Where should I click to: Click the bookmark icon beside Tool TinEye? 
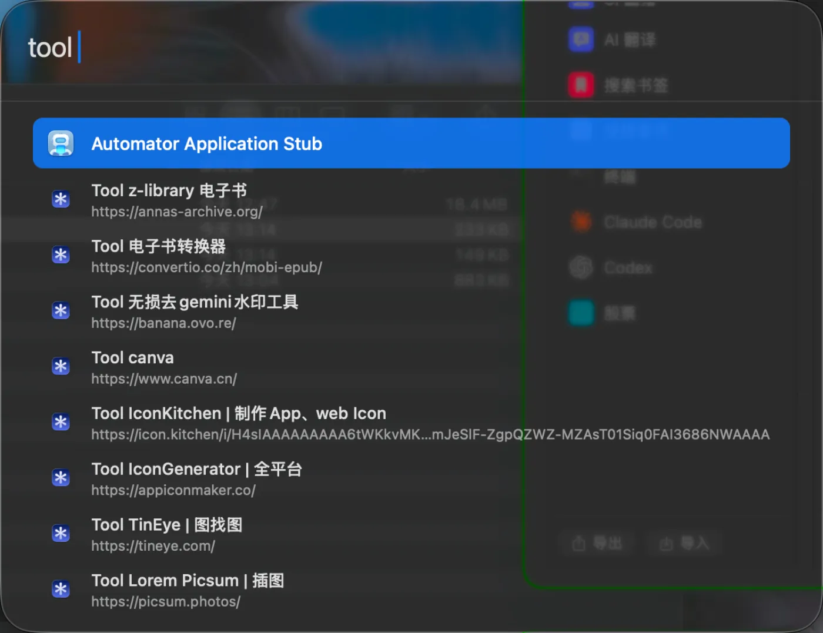[x=61, y=534]
